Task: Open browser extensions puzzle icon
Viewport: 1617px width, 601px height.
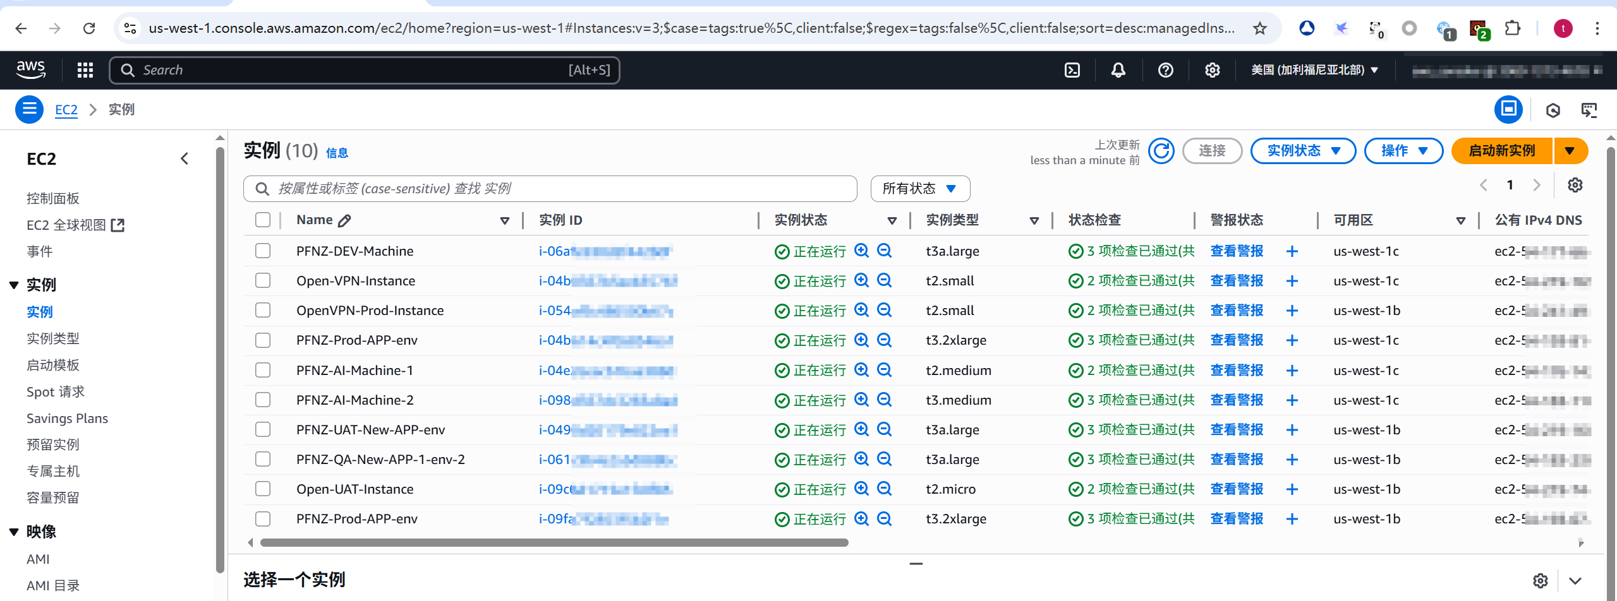Action: 1513,28
